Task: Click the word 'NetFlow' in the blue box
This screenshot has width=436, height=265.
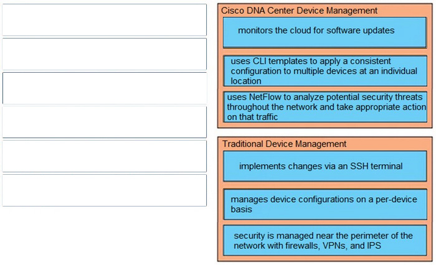Action: 265,97
